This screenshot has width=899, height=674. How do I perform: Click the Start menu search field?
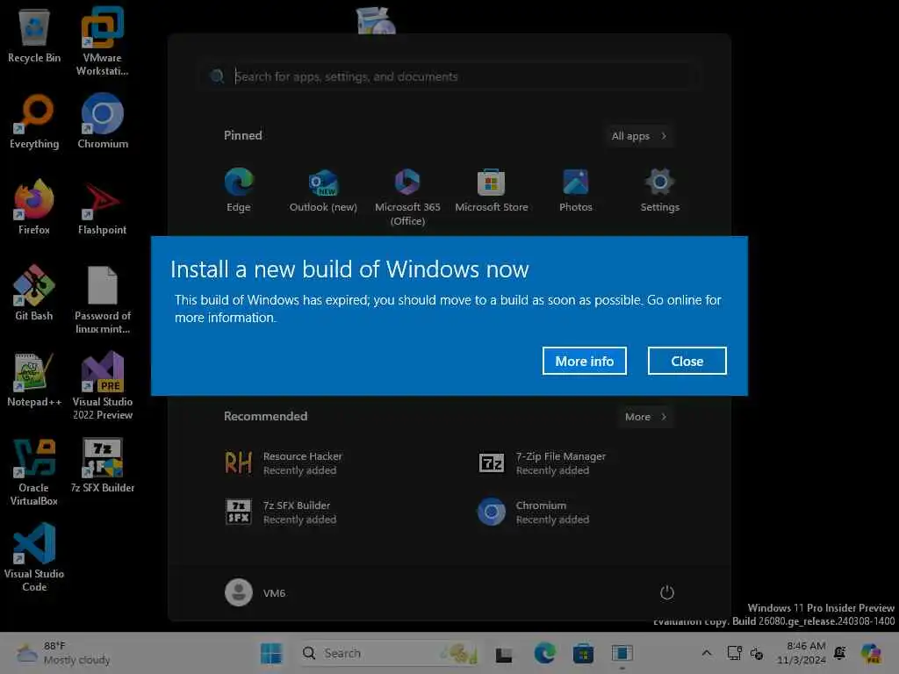(450, 77)
